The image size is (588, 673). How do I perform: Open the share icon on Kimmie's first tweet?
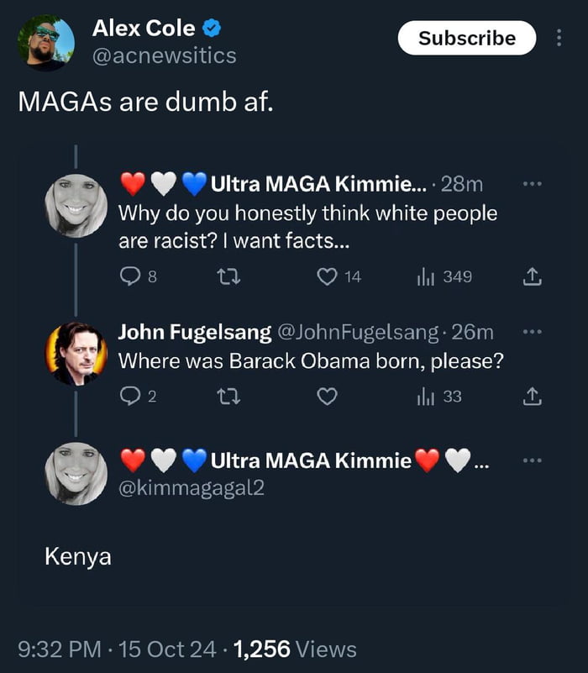pos(531,276)
